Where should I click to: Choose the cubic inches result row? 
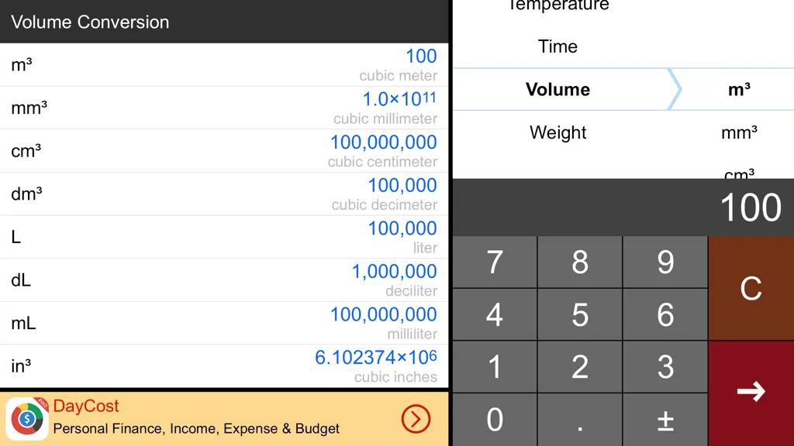pos(224,366)
